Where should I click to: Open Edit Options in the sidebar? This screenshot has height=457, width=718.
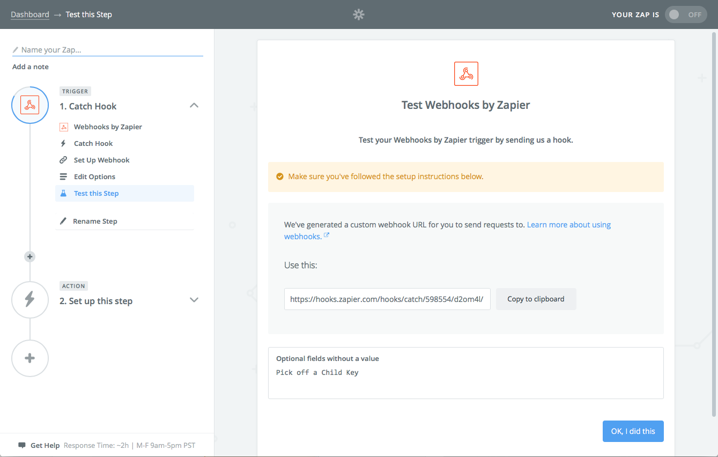tap(94, 177)
